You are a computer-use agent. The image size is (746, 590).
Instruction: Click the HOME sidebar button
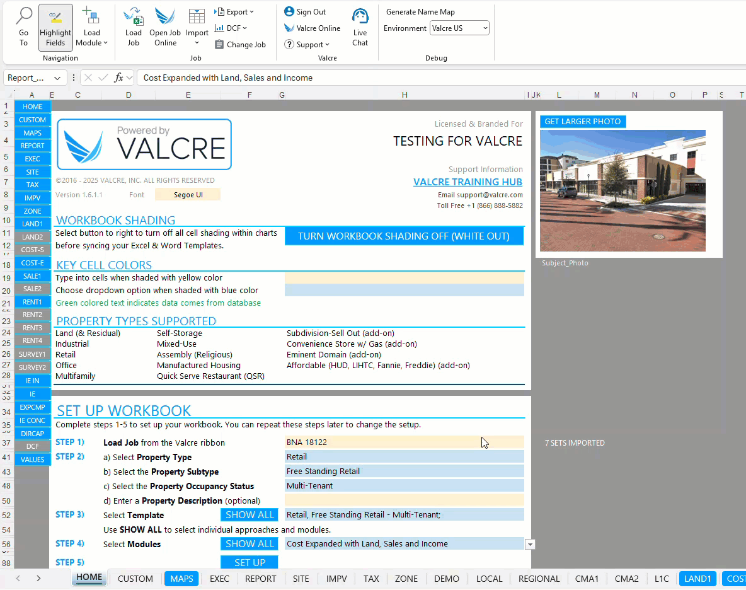32,107
